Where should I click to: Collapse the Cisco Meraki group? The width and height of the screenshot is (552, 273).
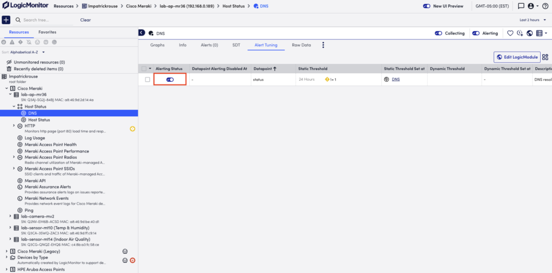pos(6,88)
